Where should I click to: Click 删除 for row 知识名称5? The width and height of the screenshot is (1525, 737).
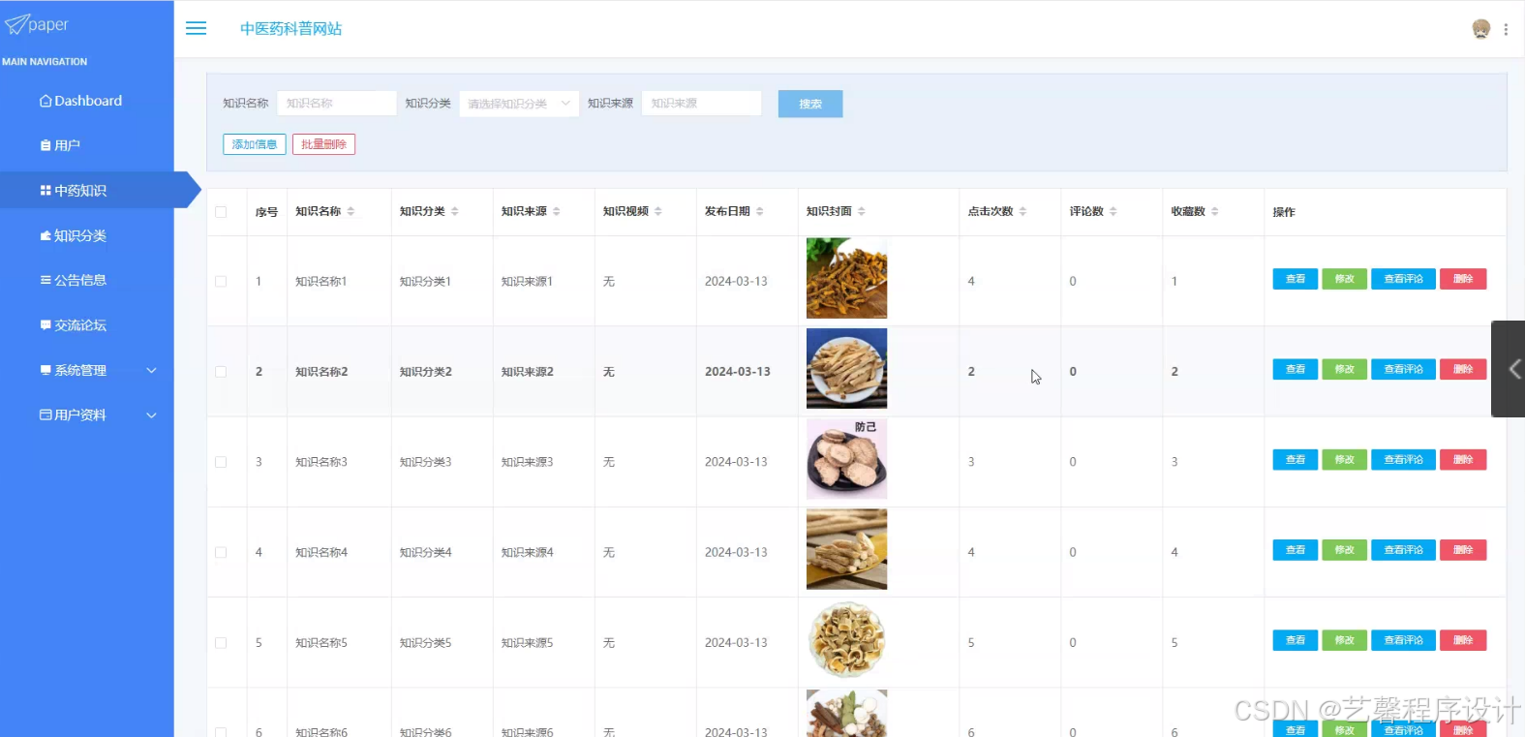point(1462,640)
